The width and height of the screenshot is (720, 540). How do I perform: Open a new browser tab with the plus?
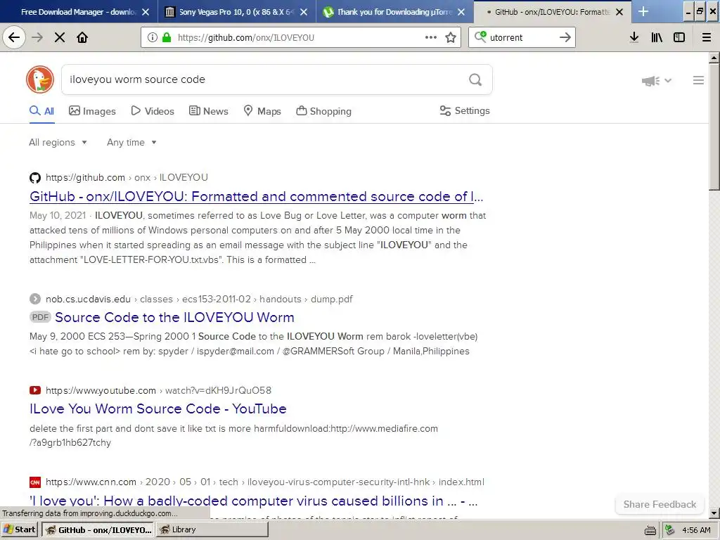[x=643, y=11]
